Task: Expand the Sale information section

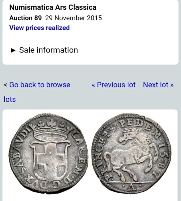Action: (48, 50)
